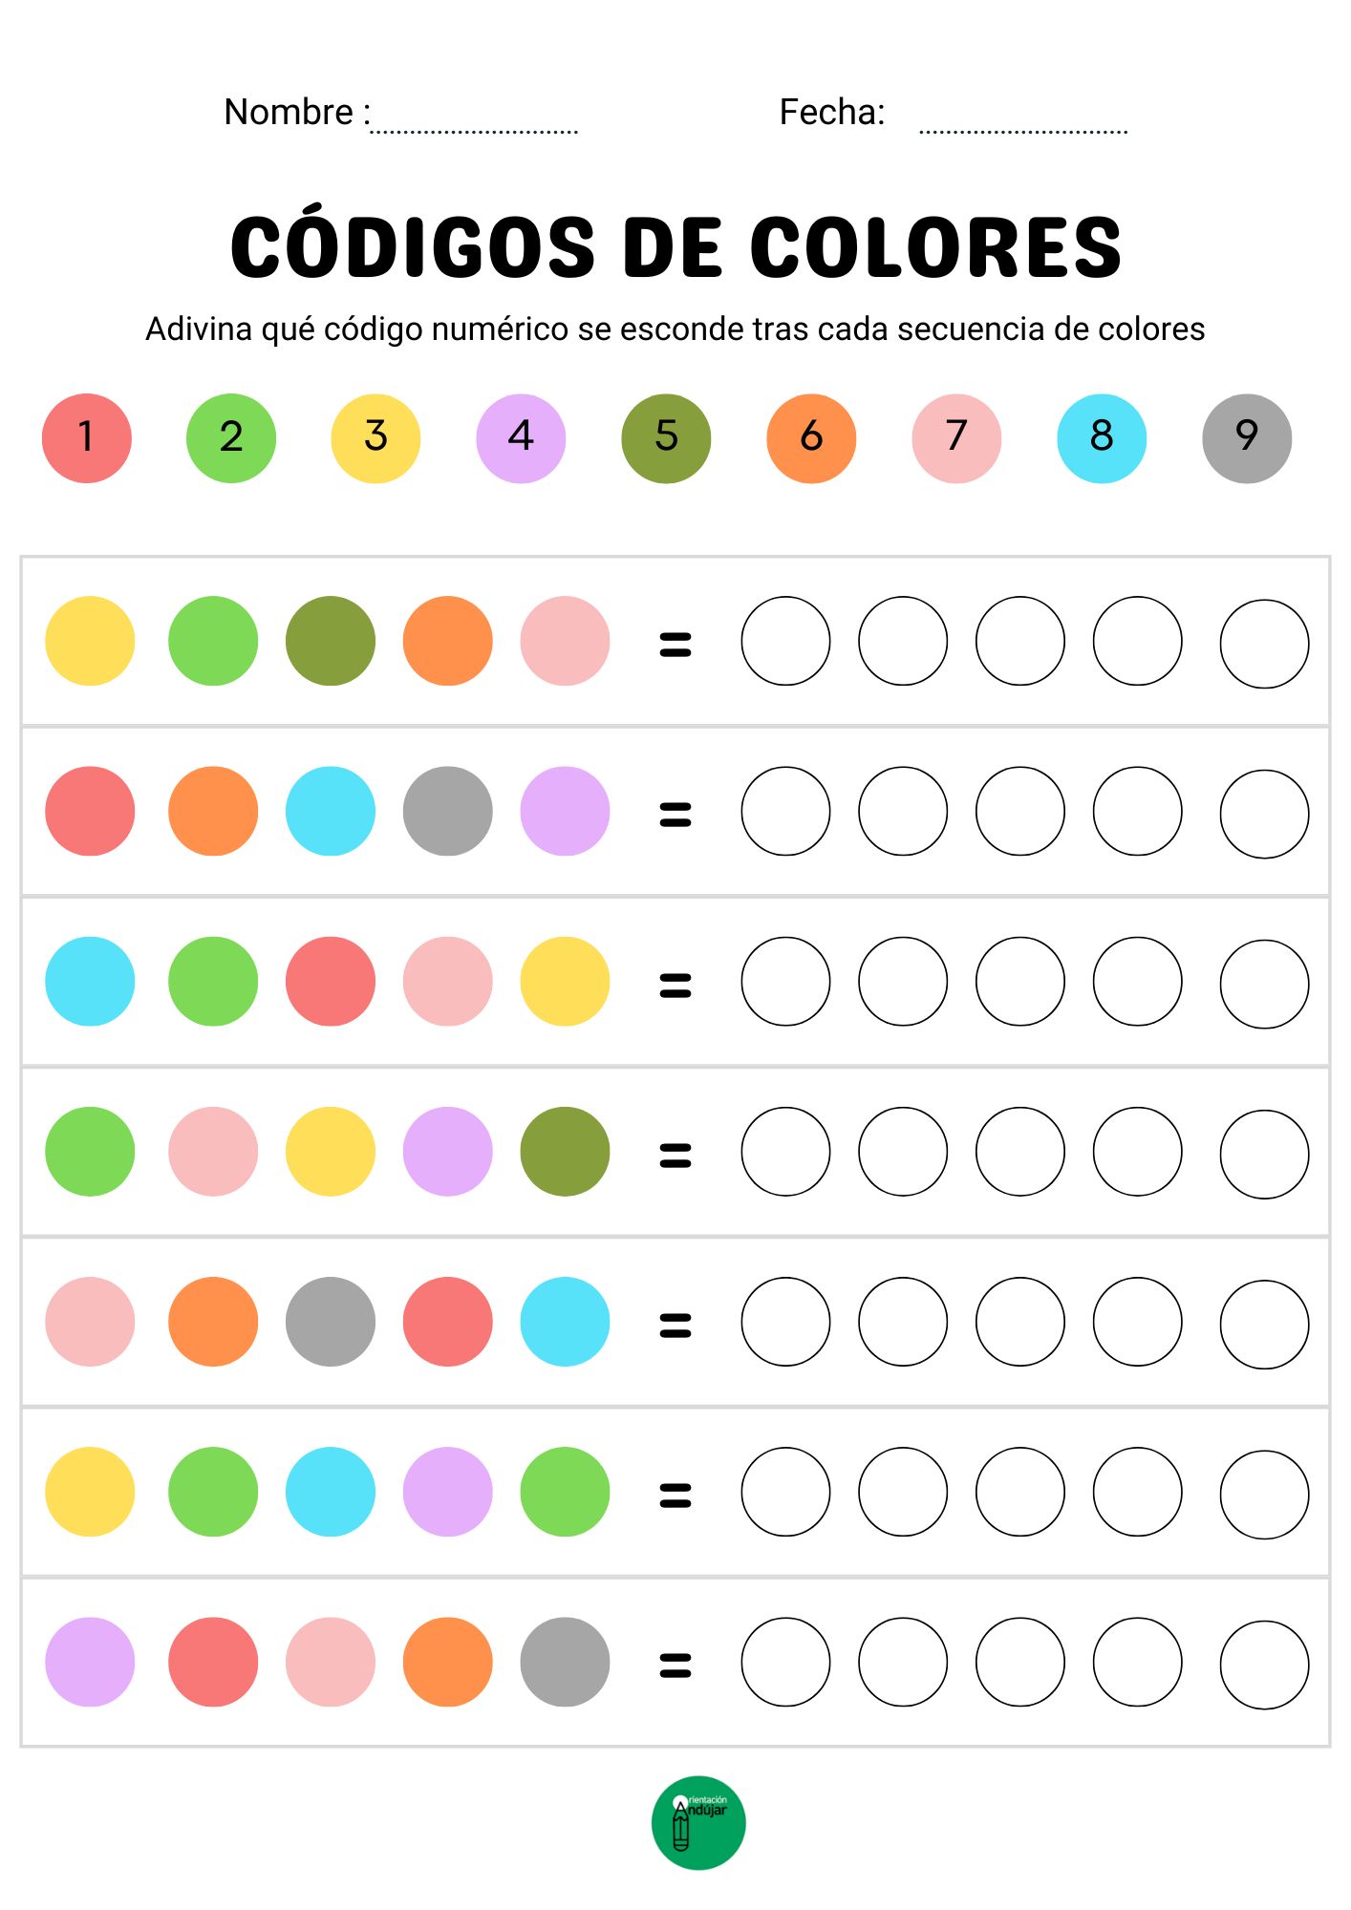Screen dimensions: 1351x1910
Task: Click the Fecha dotted input line
Action: pyautogui.click(x=1023, y=124)
